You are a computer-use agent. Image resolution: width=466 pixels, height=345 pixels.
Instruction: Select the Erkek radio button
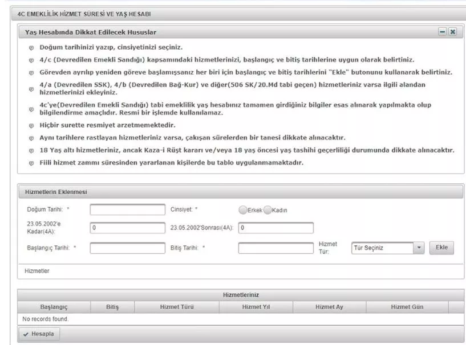[242, 210]
